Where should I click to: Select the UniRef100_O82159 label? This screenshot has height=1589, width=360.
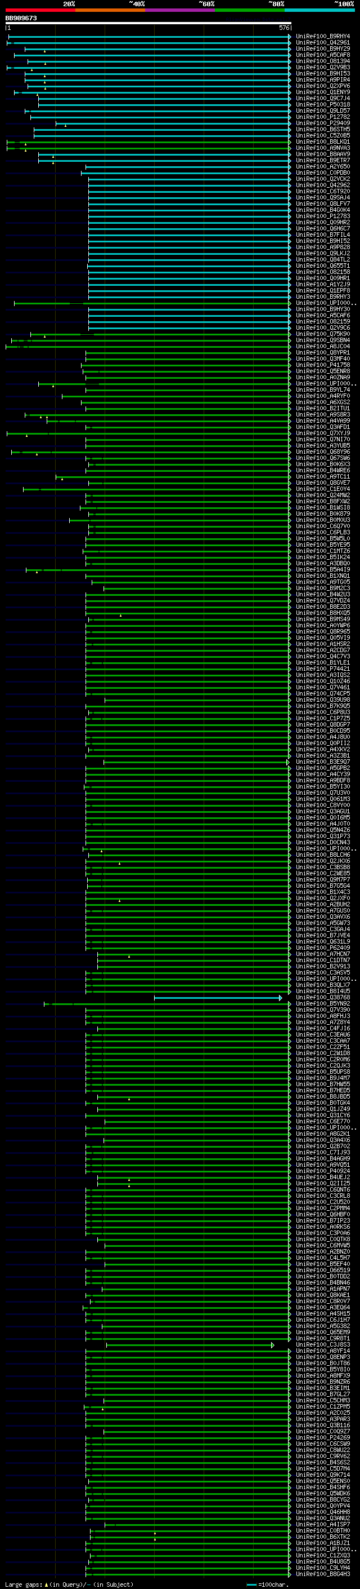click(322, 321)
